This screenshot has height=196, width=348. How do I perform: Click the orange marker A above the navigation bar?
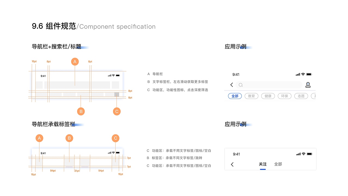(75, 62)
